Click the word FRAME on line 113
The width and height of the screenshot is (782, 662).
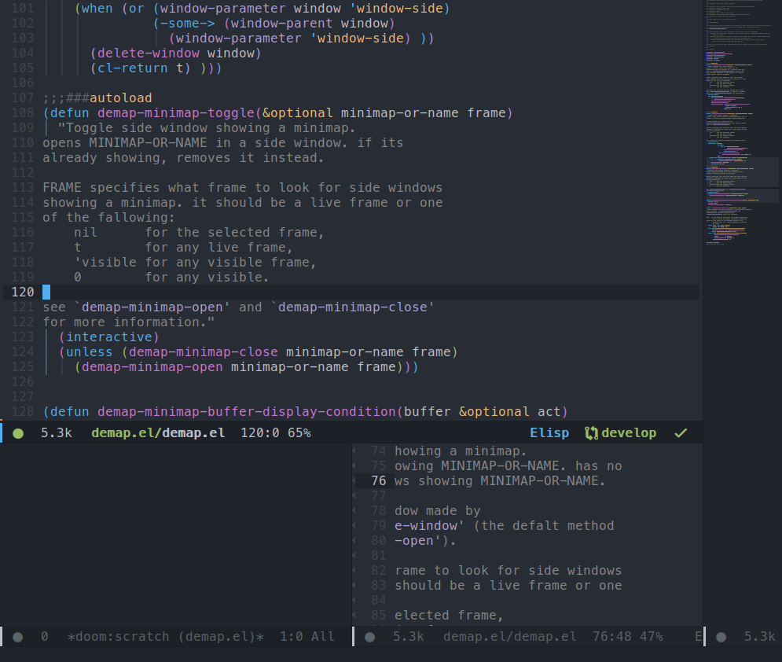point(62,188)
